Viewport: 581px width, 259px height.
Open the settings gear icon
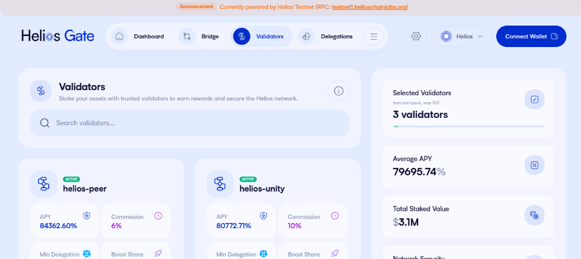(416, 37)
